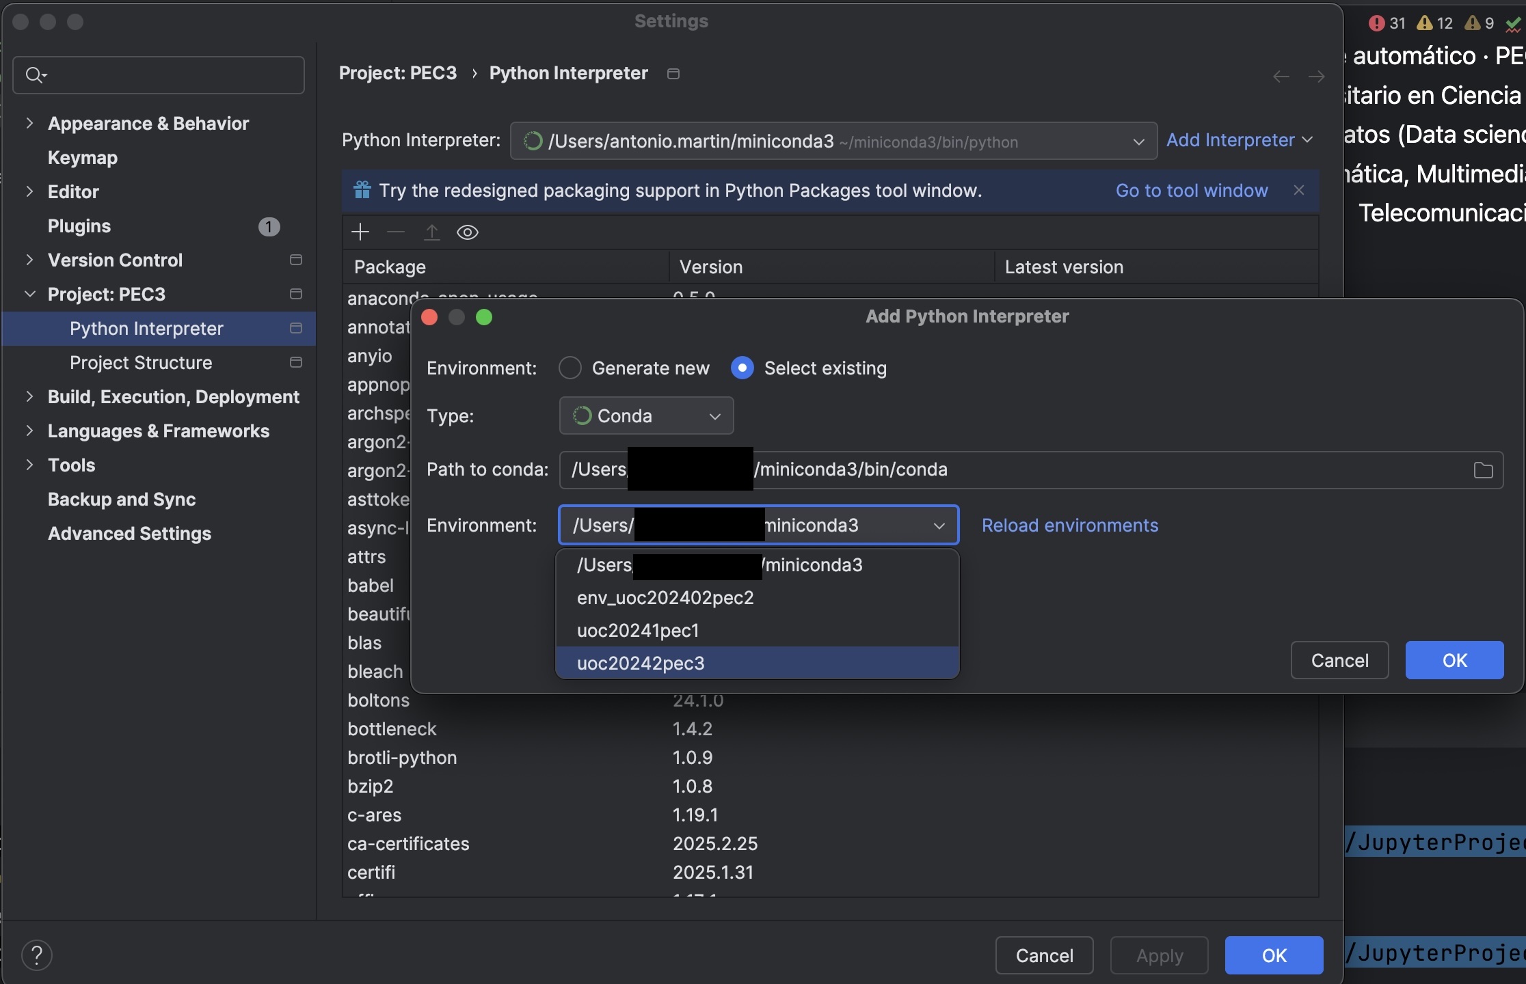Choose uoc20241pec1 from environment list

pyautogui.click(x=758, y=631)
